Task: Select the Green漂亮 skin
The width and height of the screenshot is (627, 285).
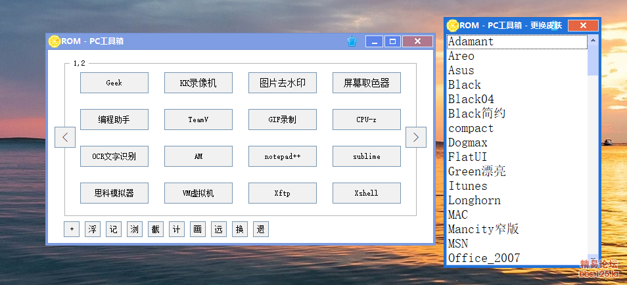Action: pos(517,171)
